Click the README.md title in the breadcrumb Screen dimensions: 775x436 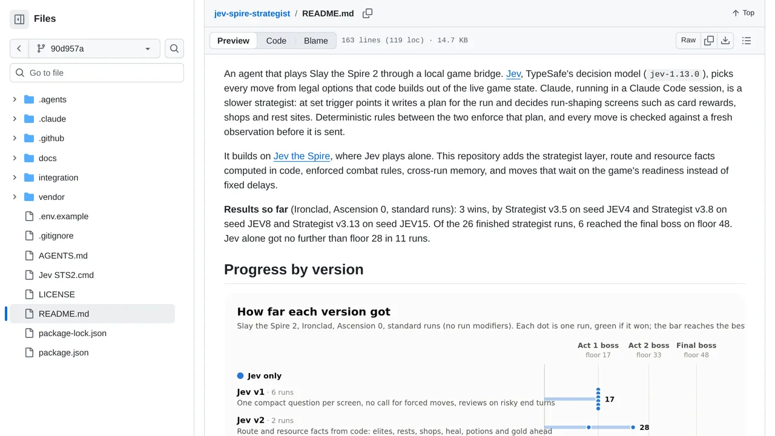(x=328, y=13)
